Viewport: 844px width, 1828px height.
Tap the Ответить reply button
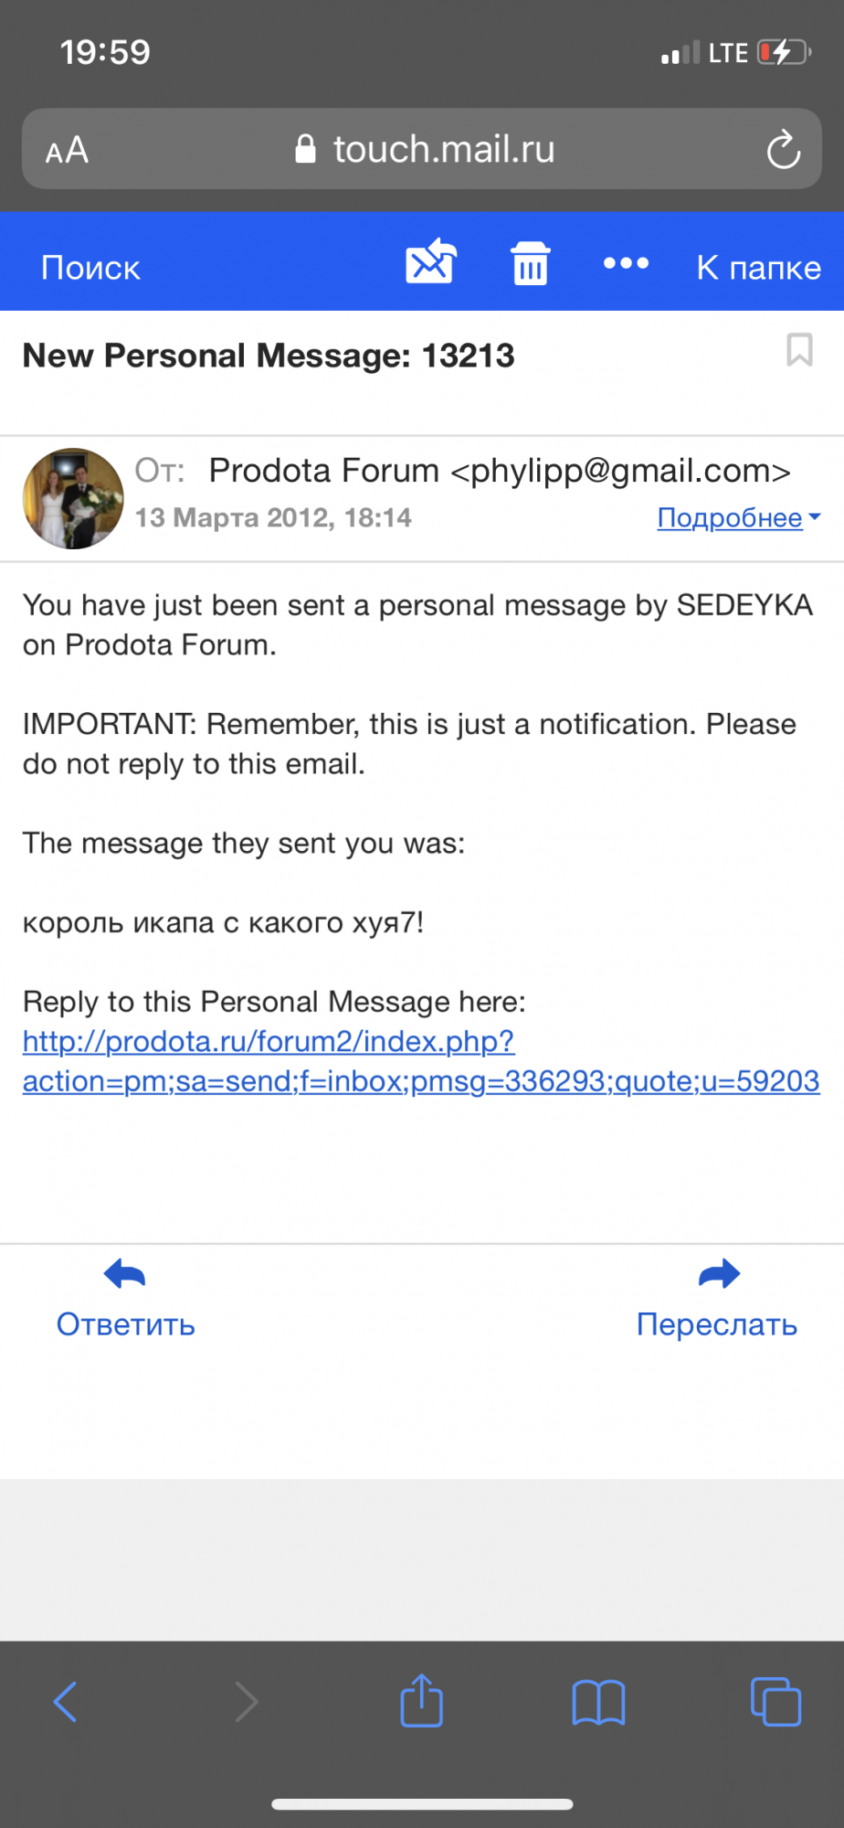(x=126, y=1324)
